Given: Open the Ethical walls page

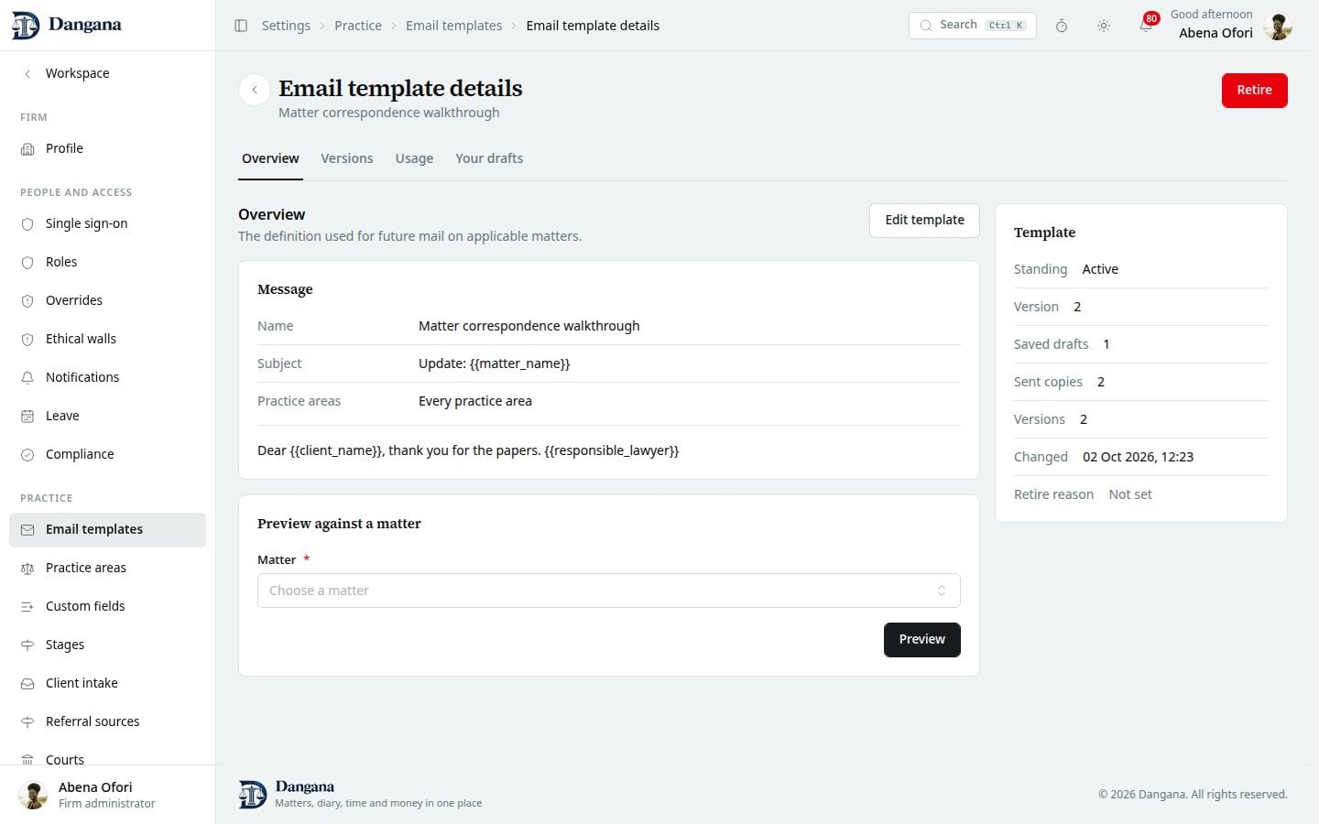Looking at the screenshot, I should coord(107,339).
